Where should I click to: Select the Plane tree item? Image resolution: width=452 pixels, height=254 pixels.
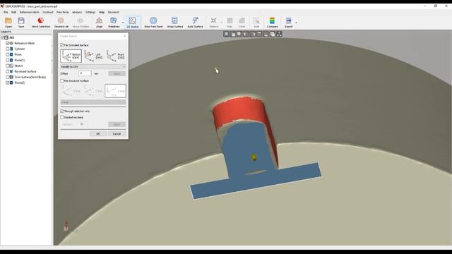click(18, 54)
